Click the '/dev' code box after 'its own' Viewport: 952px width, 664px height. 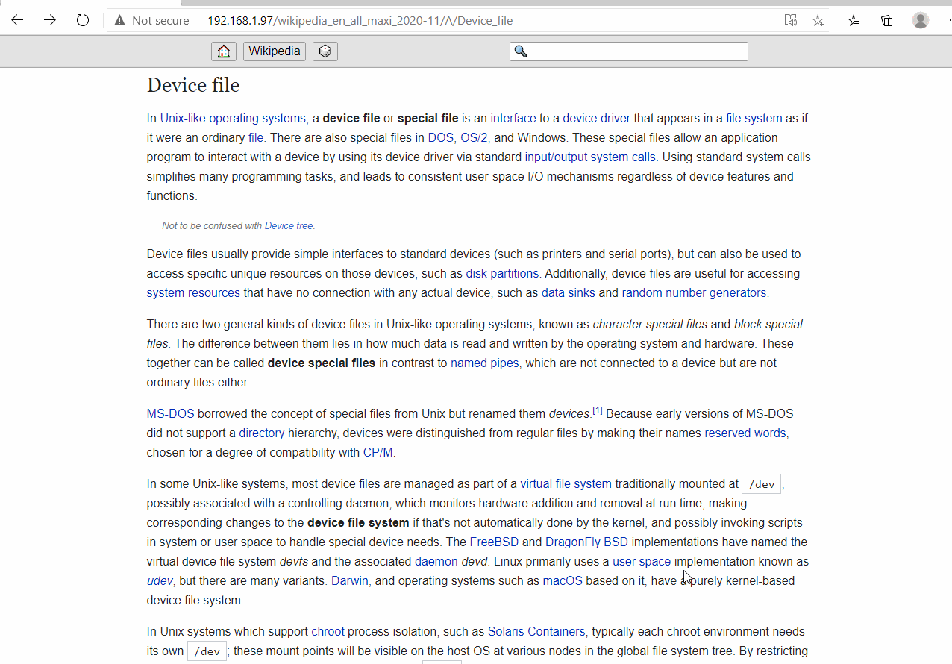207,651
